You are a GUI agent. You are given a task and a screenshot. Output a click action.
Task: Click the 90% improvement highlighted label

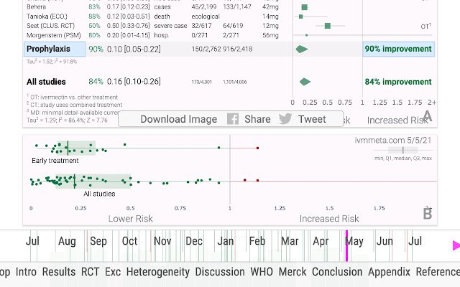[398, 49]
